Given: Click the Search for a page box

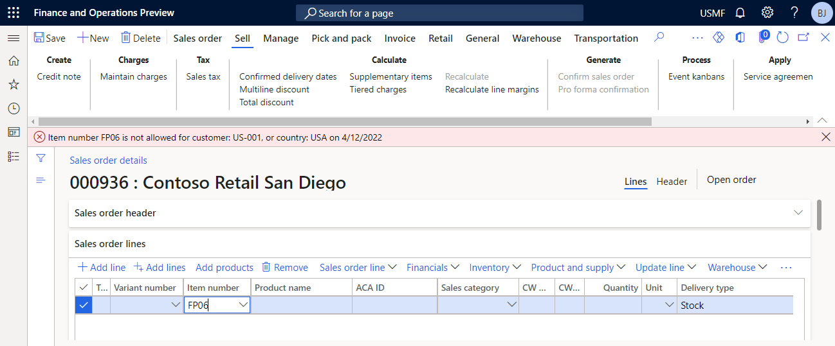Looking at the screenshot, I should (439, 13).
